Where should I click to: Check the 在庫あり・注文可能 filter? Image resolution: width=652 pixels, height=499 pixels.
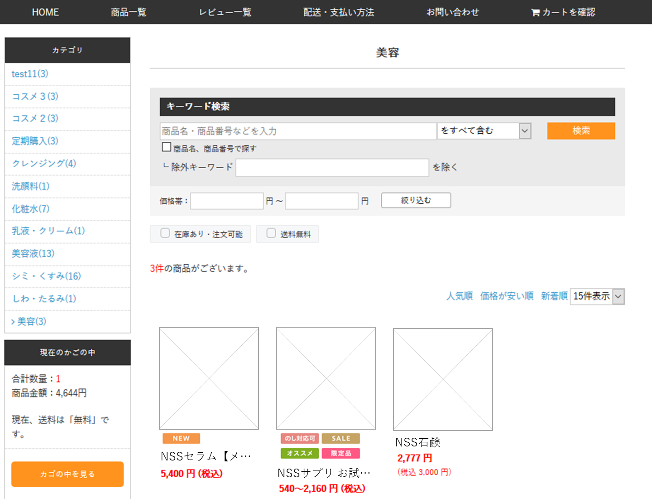165,233
